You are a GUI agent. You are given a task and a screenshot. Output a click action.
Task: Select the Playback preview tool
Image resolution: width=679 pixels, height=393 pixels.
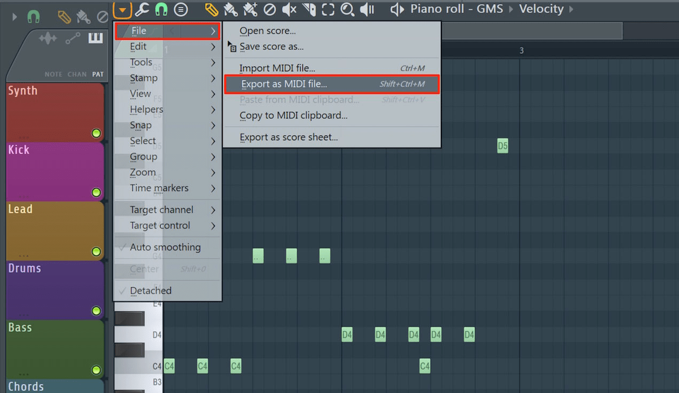click(x=366, y=8)
